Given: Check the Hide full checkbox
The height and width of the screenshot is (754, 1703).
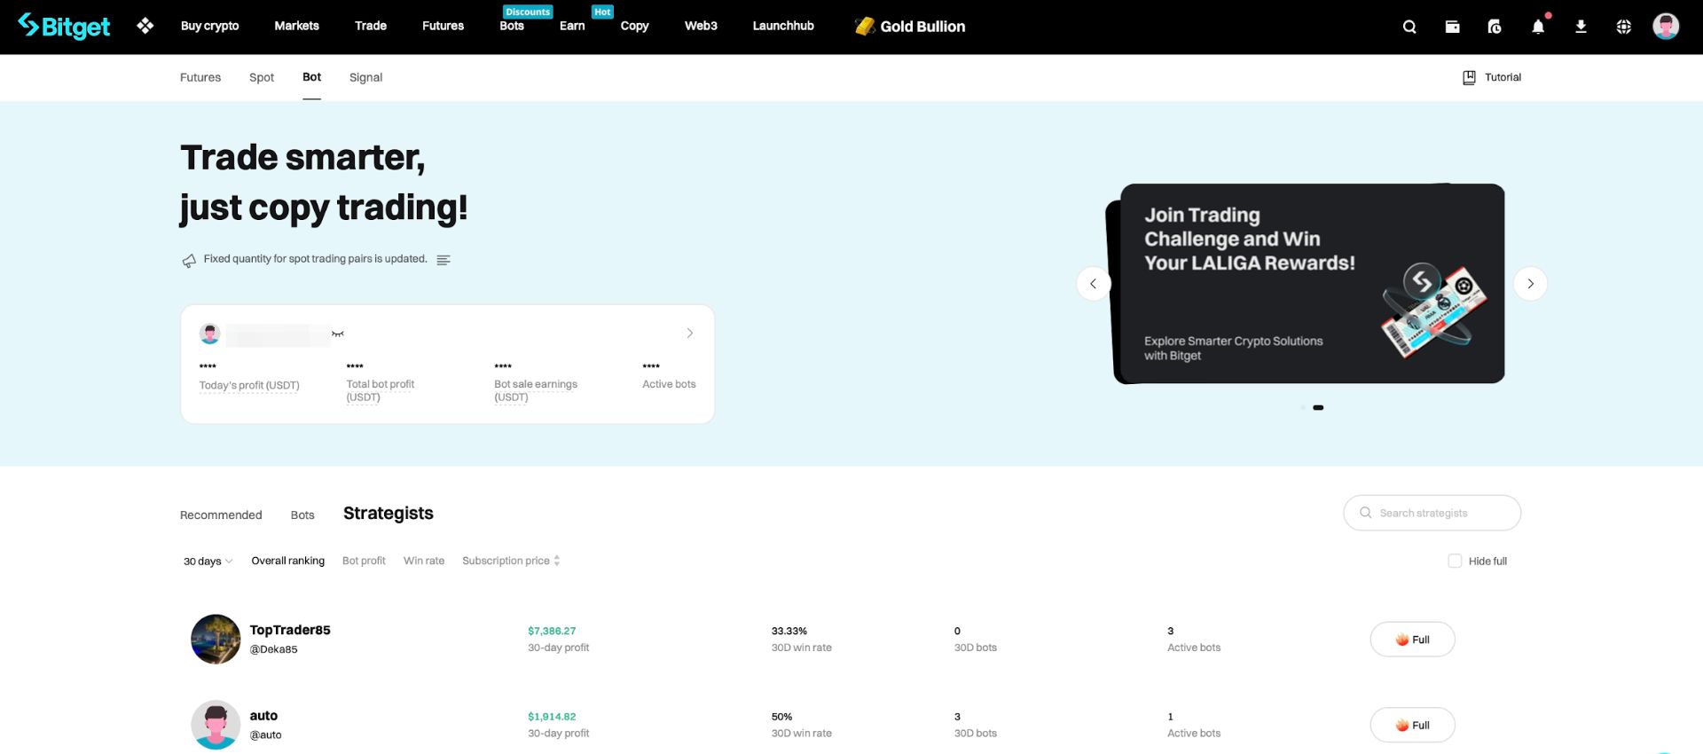Looking at the screenshot, I should [x=1455, y=561].
